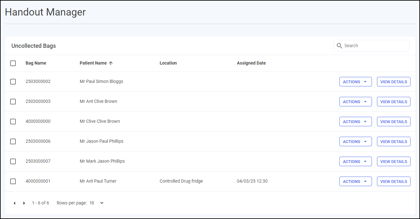Go to the previous page arrow

pyautogui.click(x=15, y=203)
